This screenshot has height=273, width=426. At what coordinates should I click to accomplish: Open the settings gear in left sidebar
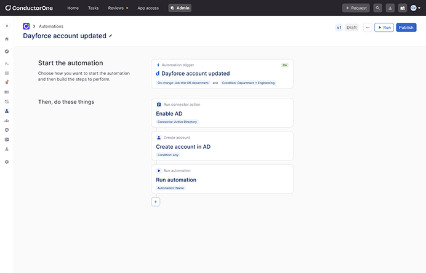[7, 162]
